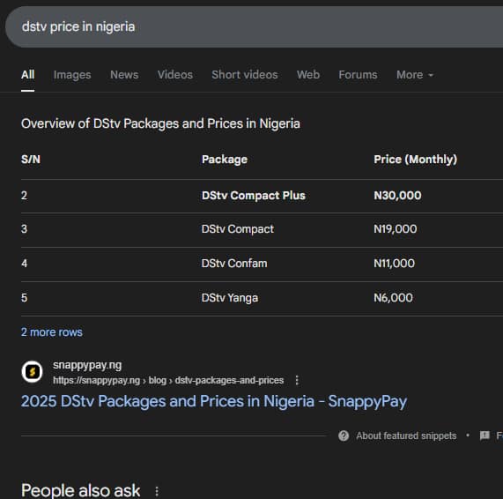The width and height of the screenshot is (503, 499).
Task: Expand the More dropdown
Action: (415, 74)
